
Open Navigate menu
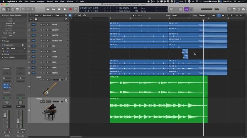click(41, 2)
